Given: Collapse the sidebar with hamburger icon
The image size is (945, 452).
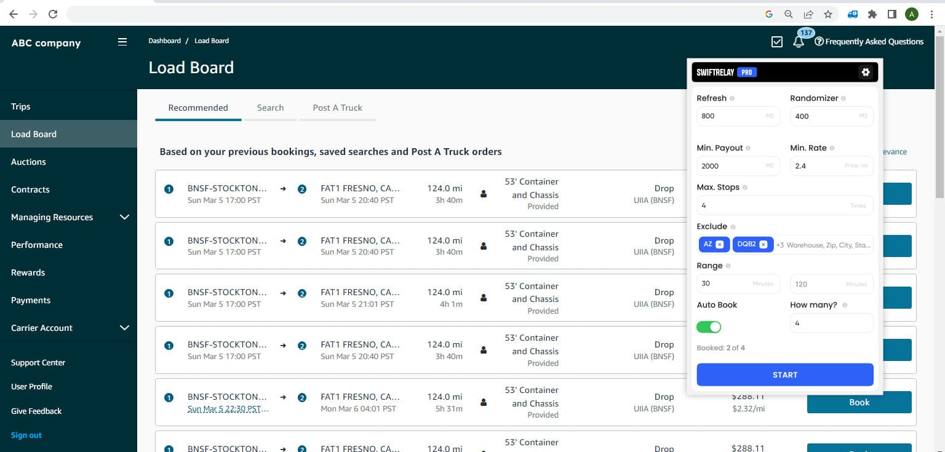Looking at the screenshot, I should [x=122, y=42].
